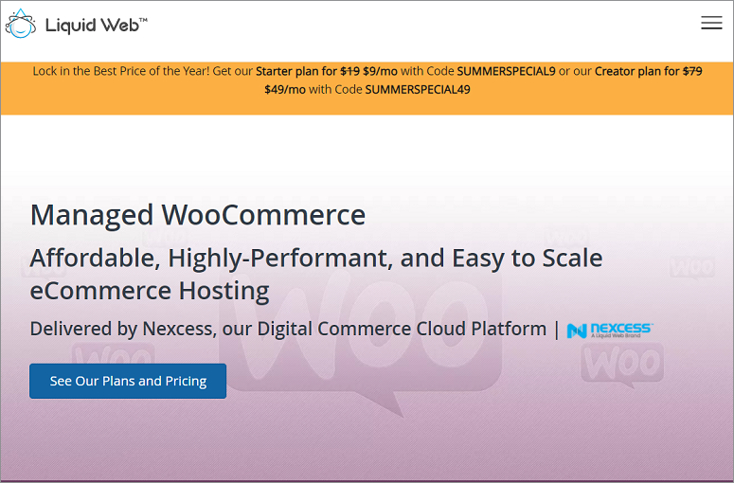
Task: Click the Nexcess logo
Action: click(610, 331)
